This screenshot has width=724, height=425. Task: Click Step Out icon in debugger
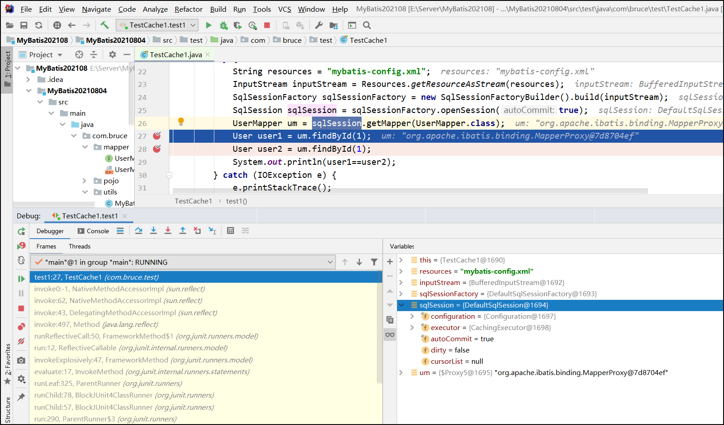tap(183, 231)
